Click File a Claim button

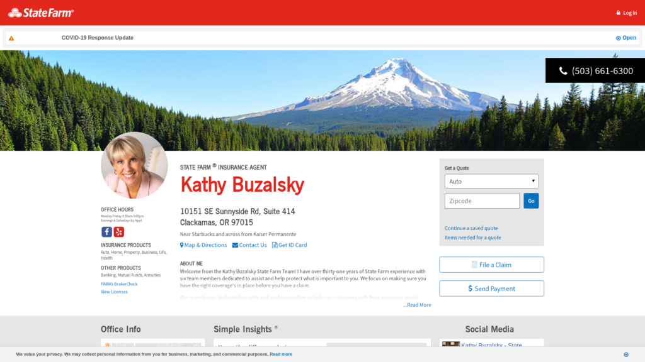point(491,265)
